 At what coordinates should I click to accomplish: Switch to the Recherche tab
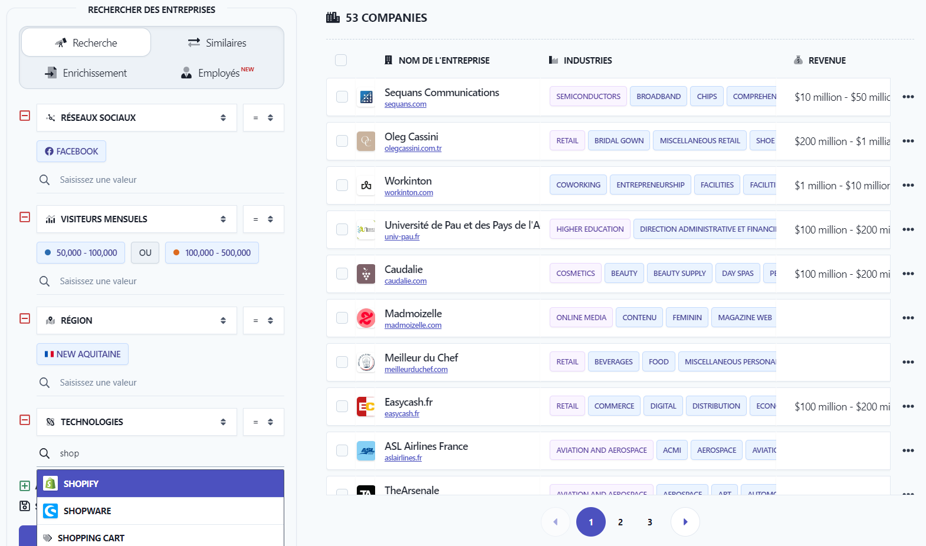(x=86, y=42)
